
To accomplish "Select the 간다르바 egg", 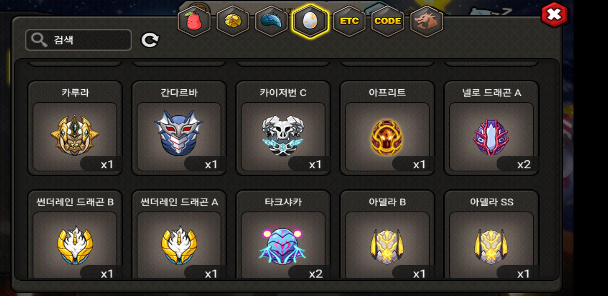I will pos(179,128).
